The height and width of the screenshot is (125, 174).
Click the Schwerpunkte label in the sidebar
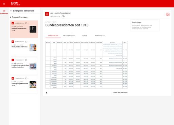(x=4, y=14)
